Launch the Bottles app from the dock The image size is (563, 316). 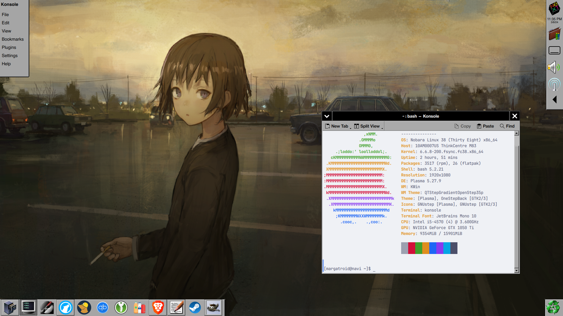(x=139, y=308)
